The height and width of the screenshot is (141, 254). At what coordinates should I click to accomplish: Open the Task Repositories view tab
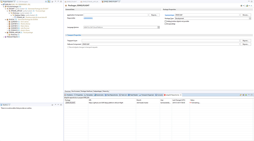[111, 95]
